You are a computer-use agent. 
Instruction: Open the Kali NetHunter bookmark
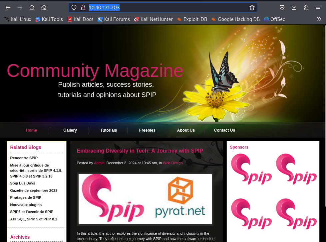tap(153, 19)
